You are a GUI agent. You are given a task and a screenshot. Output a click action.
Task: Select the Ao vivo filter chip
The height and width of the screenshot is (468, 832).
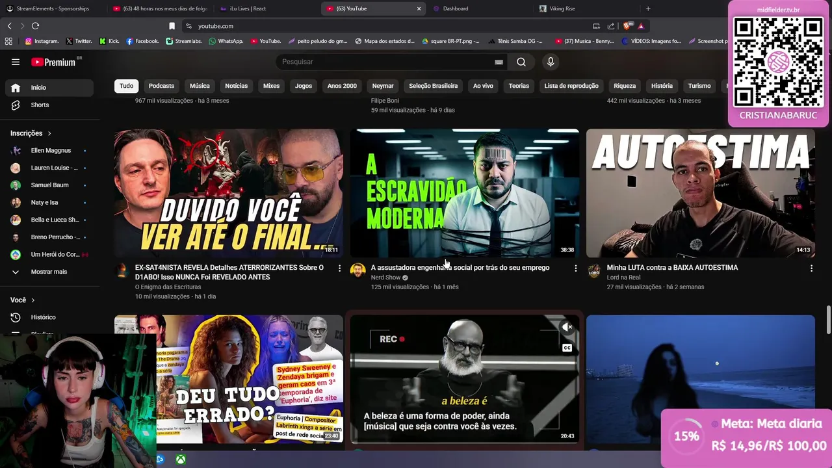coord(483,86)
